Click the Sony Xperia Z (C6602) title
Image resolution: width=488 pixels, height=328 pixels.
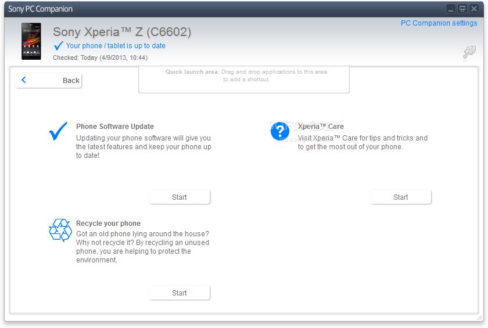coord(122,32)
